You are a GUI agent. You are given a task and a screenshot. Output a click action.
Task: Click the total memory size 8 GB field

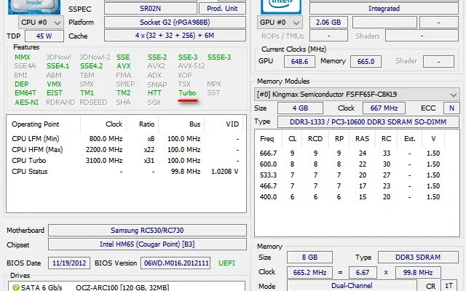click(x=309, y=257)
